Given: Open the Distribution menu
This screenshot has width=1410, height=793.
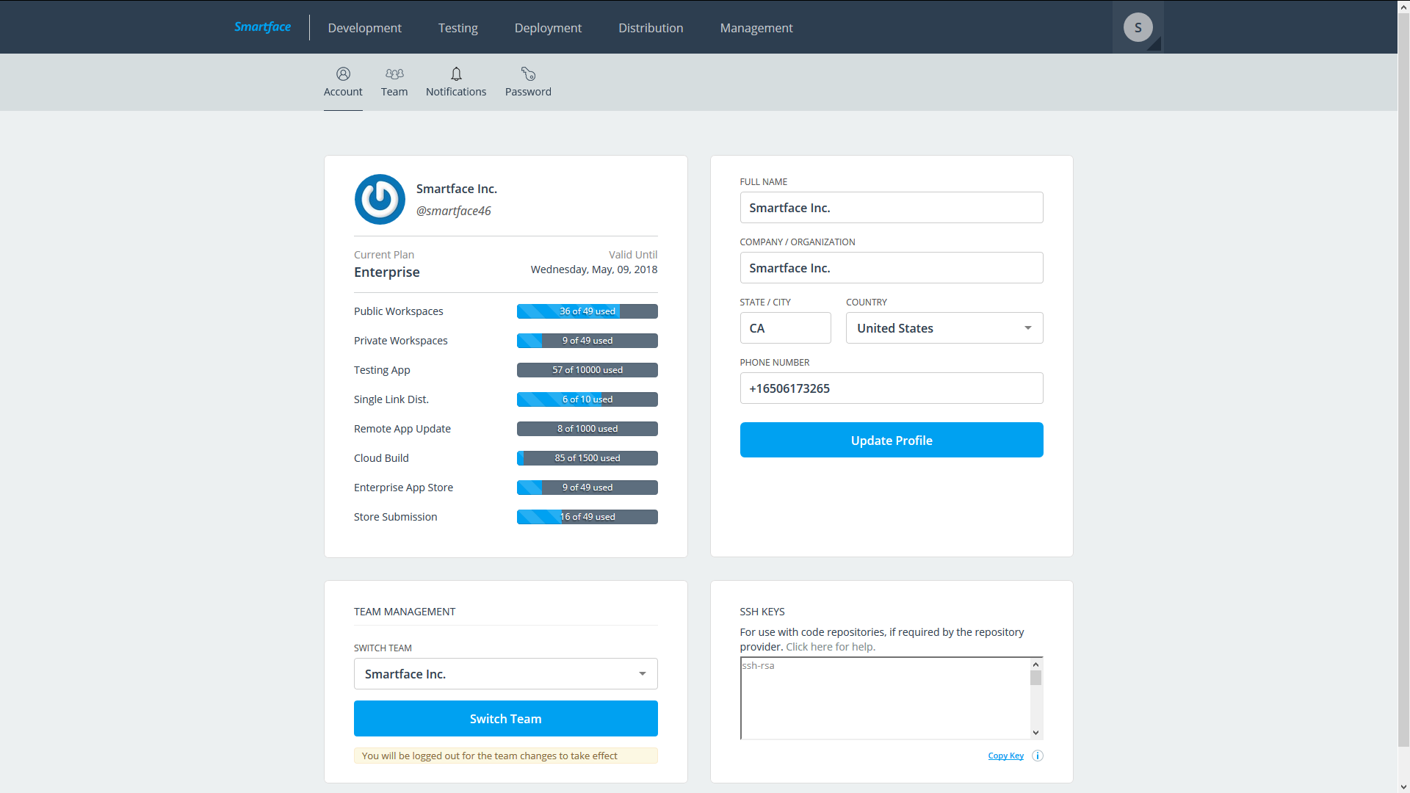Looking at the screenshot, I should [651, 28].
